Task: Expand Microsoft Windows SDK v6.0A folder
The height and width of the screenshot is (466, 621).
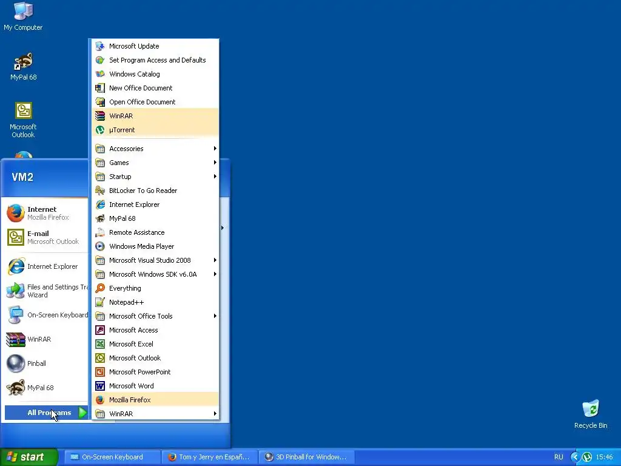Action: pos(155,274)
